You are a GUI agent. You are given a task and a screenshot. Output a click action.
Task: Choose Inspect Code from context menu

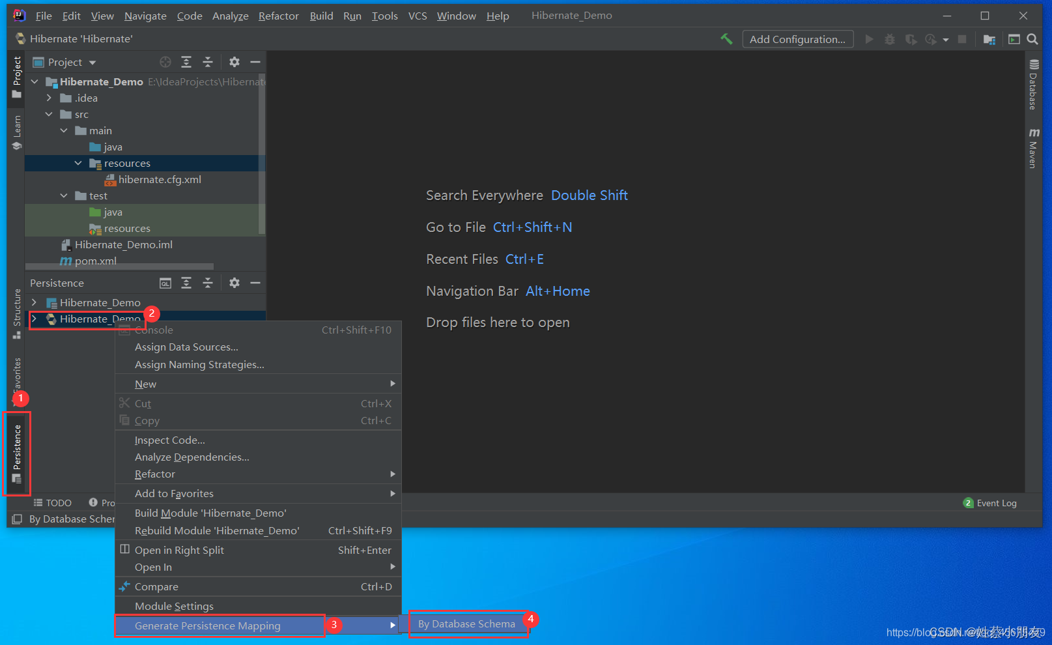pos(258,440)
